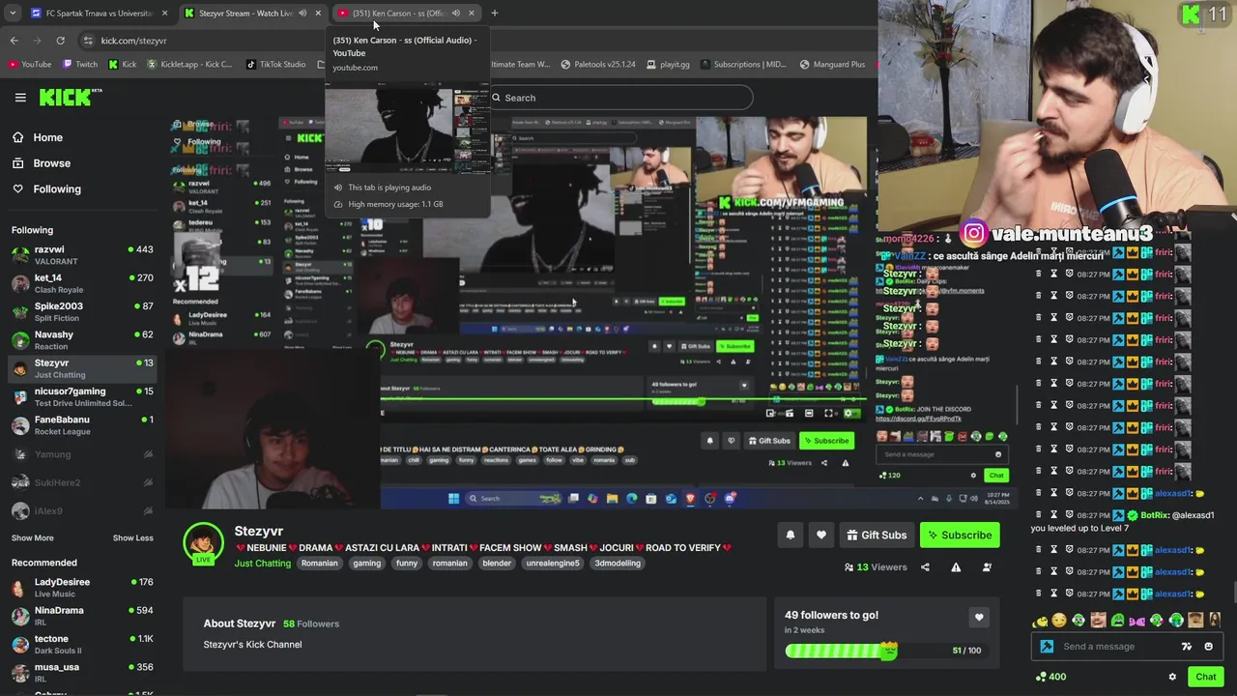This screenshot has width=1237, height=696.
Task: Open the Navashy channel in Following
Action: 82,340
